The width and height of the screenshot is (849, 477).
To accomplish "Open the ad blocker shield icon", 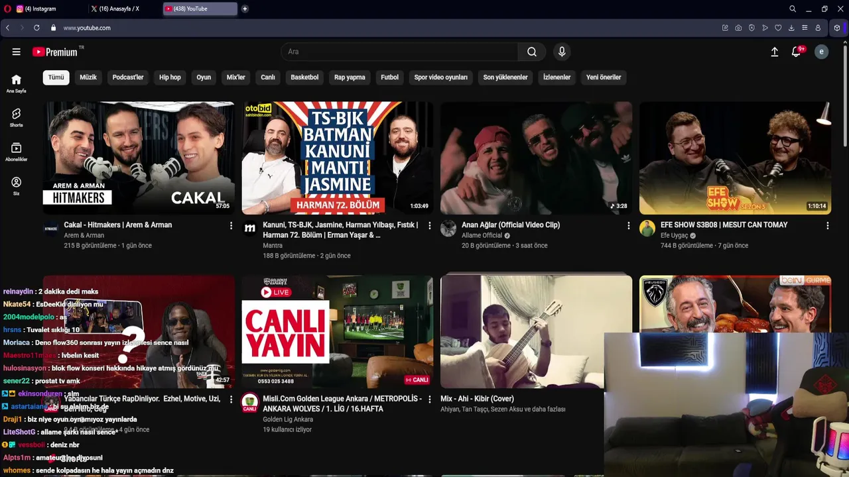I will (751, 28).
